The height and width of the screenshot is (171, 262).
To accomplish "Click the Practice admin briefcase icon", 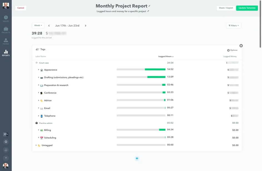I will pos(36,123).
